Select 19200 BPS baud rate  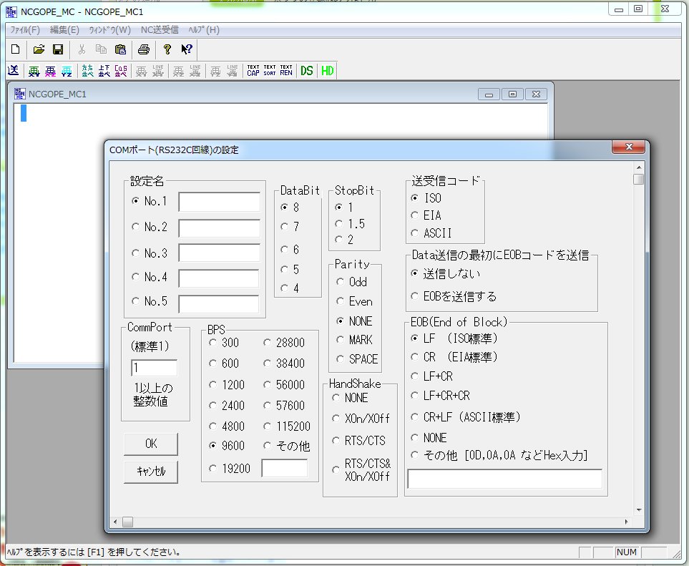pos(213,469)
